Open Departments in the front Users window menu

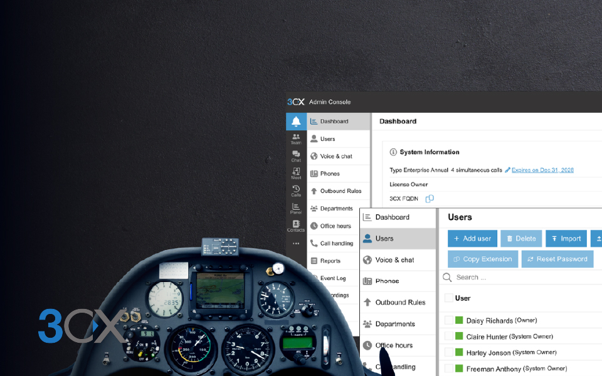pyautogui.click(x=398, y=324)
